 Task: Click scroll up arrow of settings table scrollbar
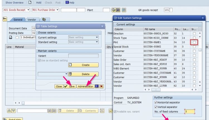pos(200,33)
